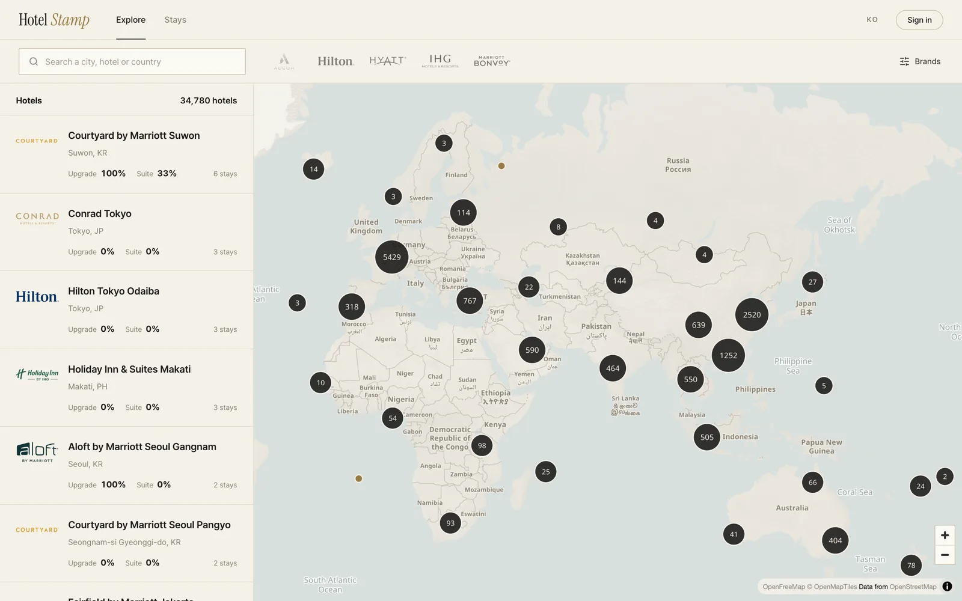Click the Sign in button
This screenshot has height=601, width=962.
[919, 20]
